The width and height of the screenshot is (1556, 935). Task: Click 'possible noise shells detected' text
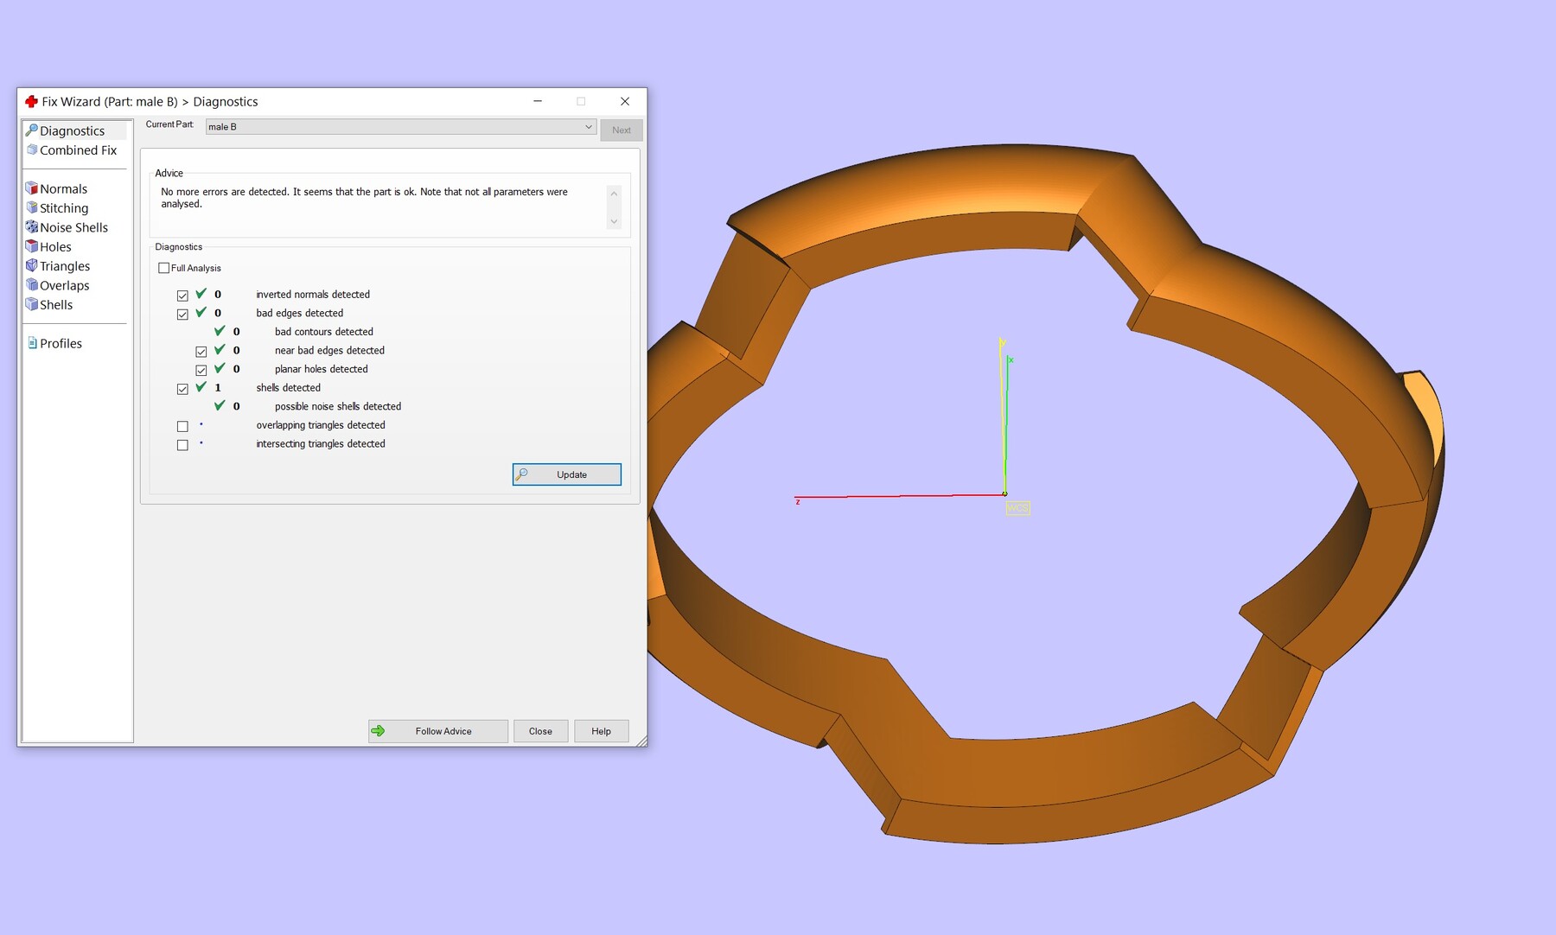338,406
